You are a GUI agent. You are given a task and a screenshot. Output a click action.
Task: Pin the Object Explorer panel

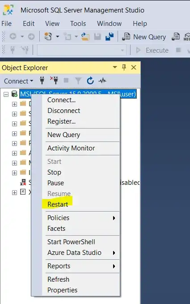point(124,67)
